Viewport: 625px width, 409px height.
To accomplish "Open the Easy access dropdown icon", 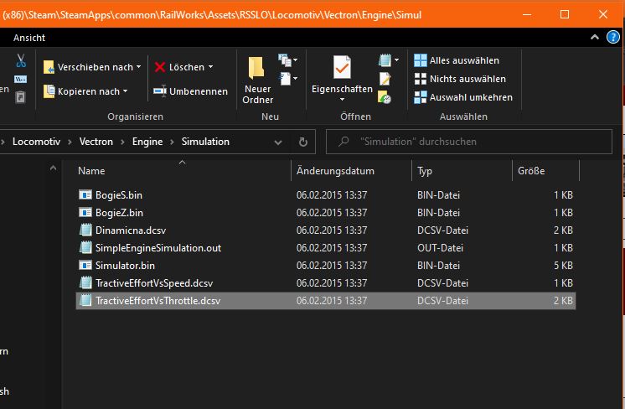I will coord(288,79).
